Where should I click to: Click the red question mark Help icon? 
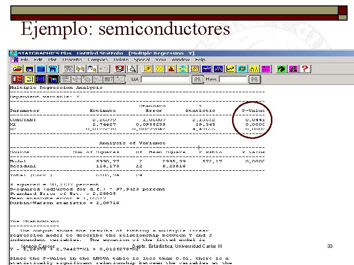click(x=305, y=69)
